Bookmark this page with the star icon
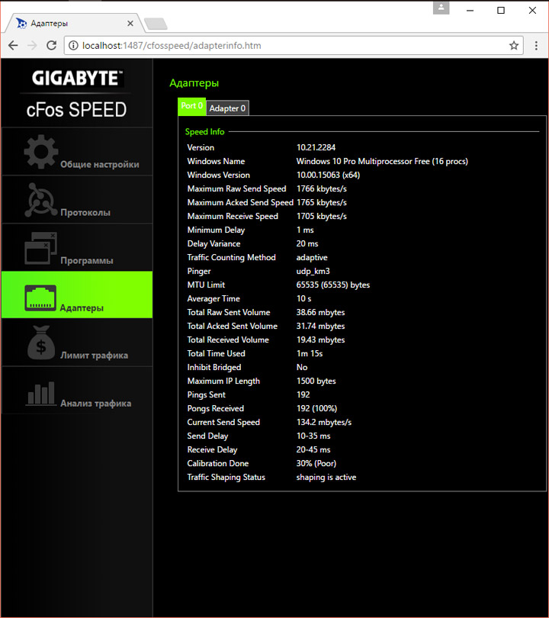The height and width of the screenshot is (618, 549). 514,45
